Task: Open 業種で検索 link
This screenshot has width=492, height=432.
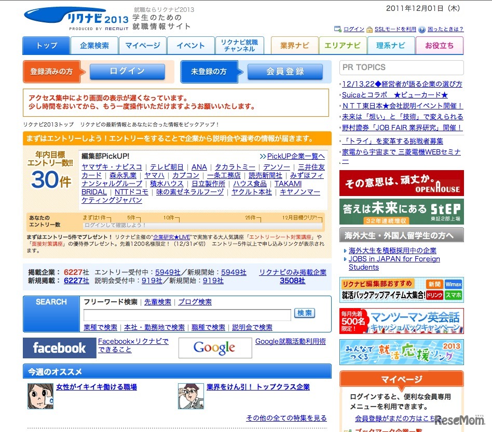Action: [100, 327]
